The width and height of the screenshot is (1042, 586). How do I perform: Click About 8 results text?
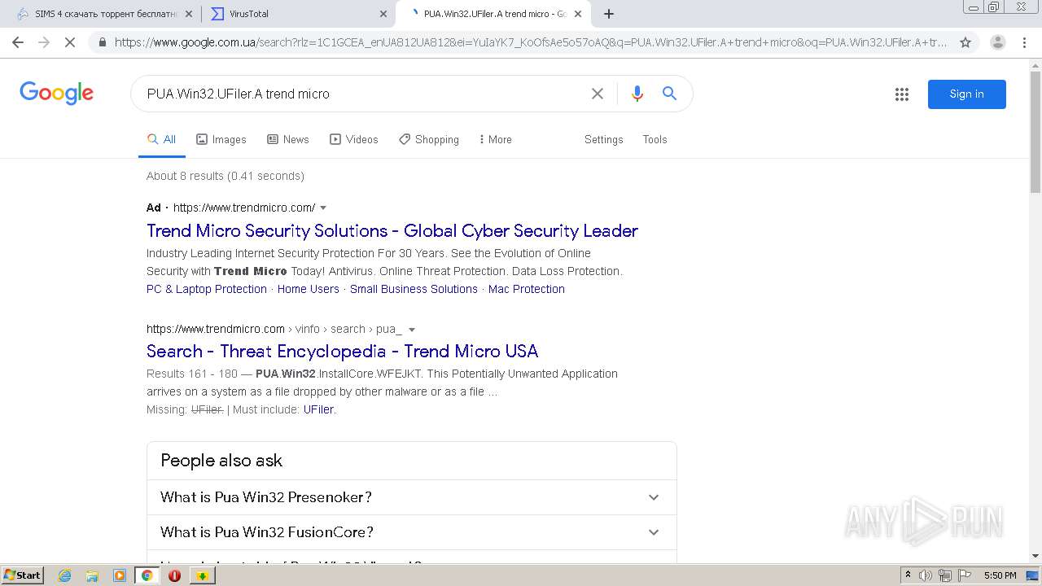[x=225, y=176]
